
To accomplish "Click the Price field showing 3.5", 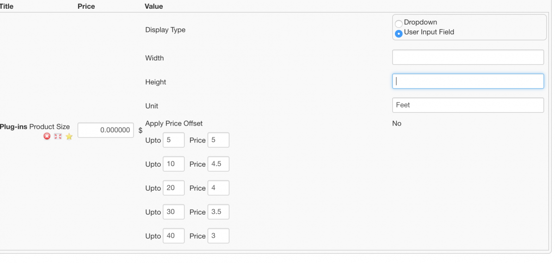I will click(218, 212).
